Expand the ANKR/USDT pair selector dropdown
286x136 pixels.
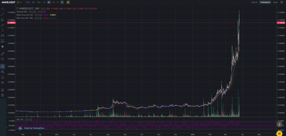(x=8, y=2)
